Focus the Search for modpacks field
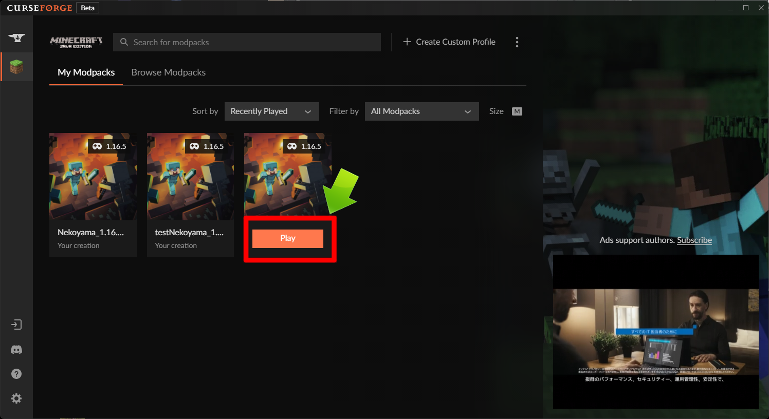The width and height of the screenshot is (769, 419). coord(247,42)
